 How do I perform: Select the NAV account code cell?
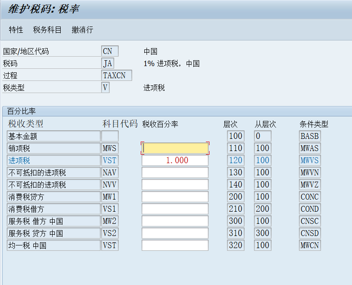coord(110,172)
